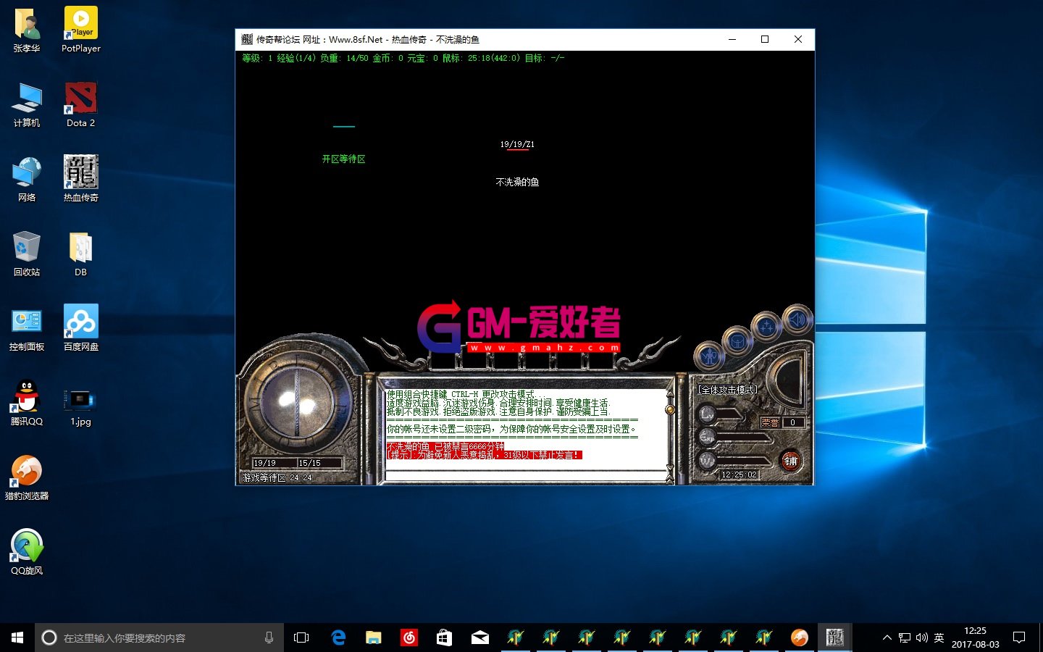Screen dimensions: 1043x652
Task: Click the 金币: 0 status text
Action: (x=388, y=58)
